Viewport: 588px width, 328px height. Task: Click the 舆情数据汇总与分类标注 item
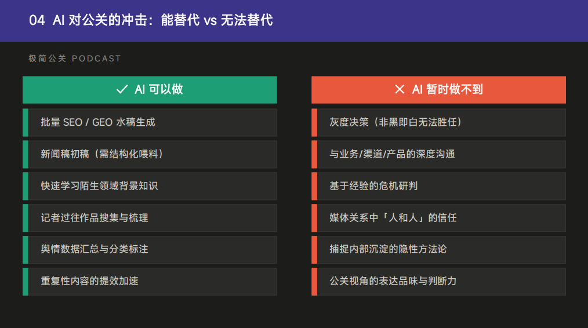tap(95, 249)
